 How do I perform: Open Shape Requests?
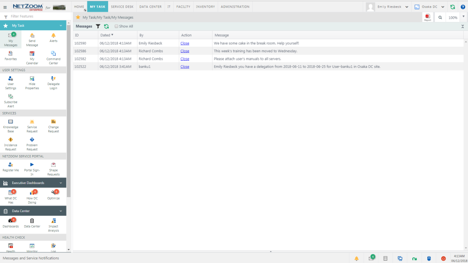click(x=53, y=169)
